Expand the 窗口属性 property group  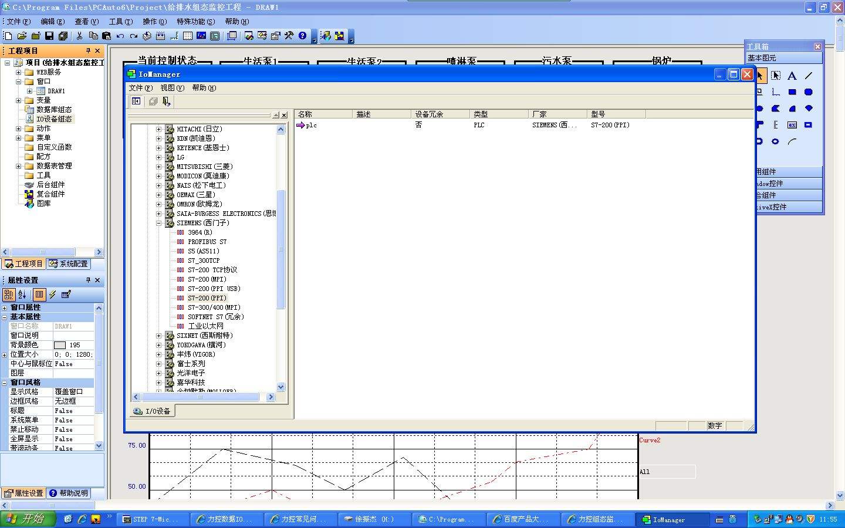pos(5,307)
